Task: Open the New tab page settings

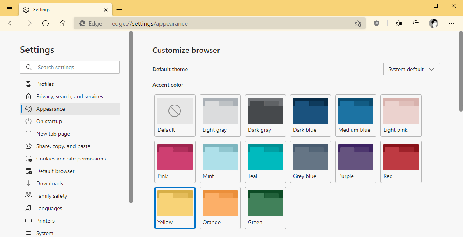Action: coord(52,133)
